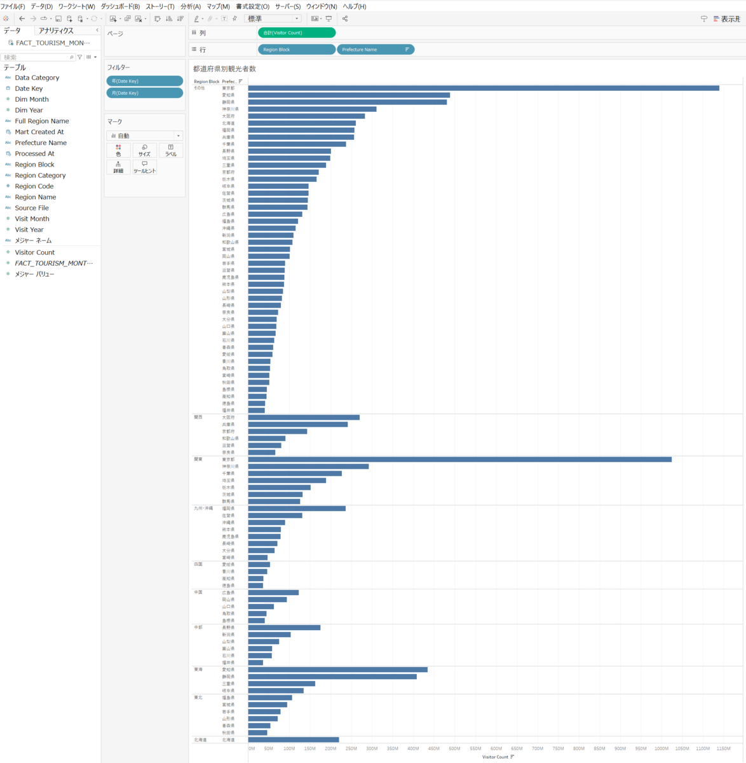This screenshot has width=746, height=763.
Task: Select the Region Block field
Action: coord(34,164)
